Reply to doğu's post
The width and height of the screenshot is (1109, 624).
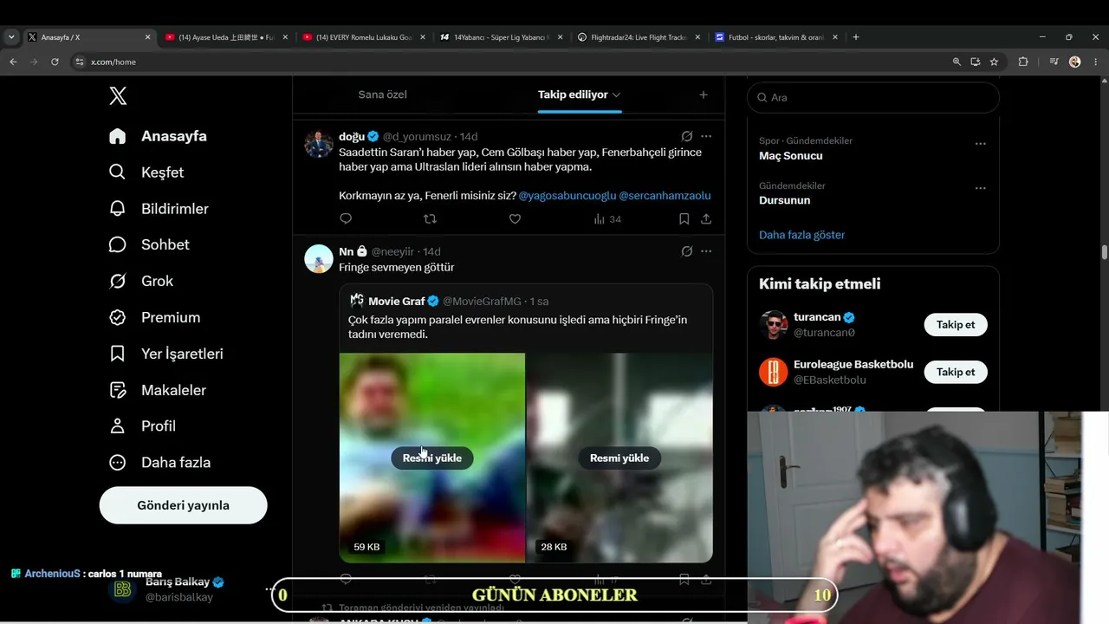[x=346, y=219]
